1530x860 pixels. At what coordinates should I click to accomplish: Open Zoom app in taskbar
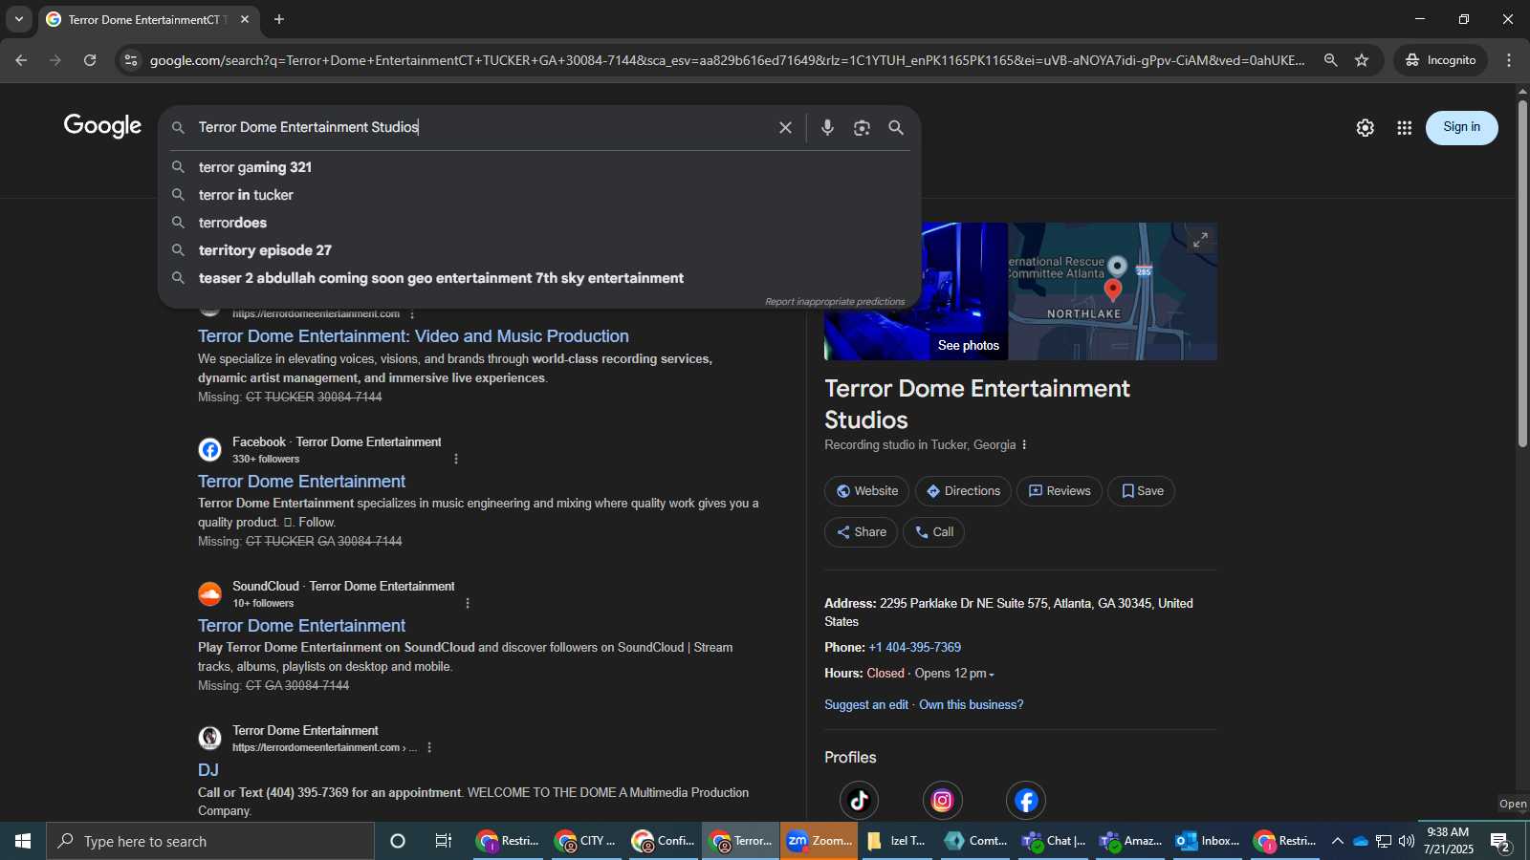tap(819, 841)
